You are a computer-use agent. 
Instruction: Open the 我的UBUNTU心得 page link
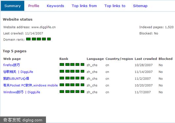pyautogui.click(x=16, y=79)
